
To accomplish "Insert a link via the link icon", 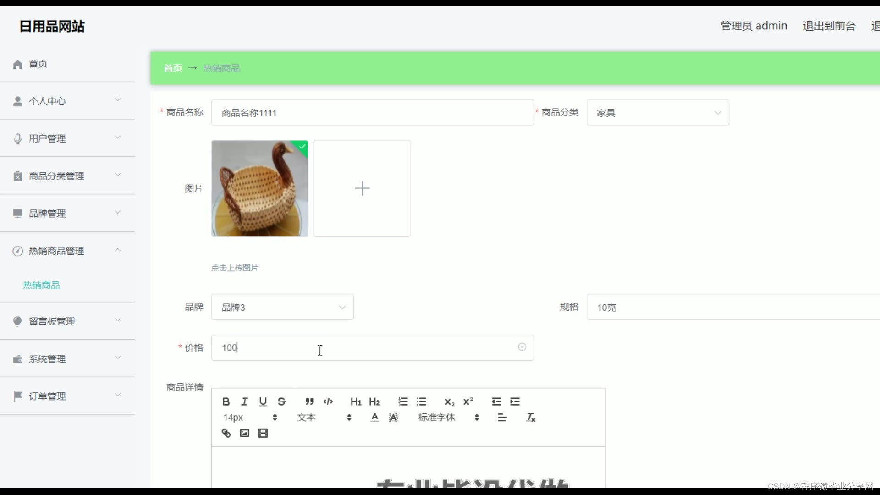I will [226, 433].
